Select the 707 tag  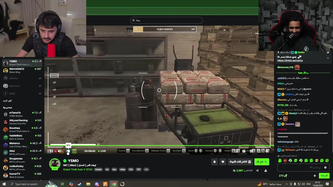[139, 169]
